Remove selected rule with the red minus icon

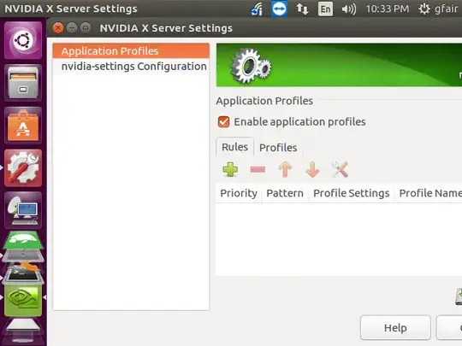pyautogui.click(x=258, y=170)
